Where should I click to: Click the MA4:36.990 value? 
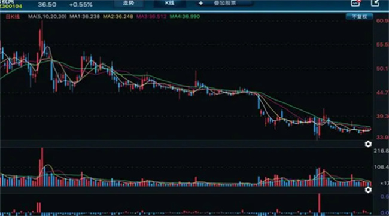(x=185, y=16)
